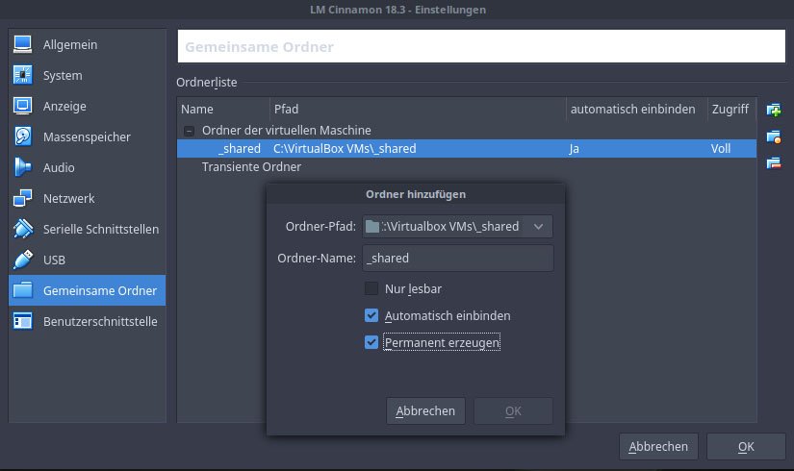794x471 pixels.
Task: Open the Netzwerk settings page
Action: pos(87,198)
